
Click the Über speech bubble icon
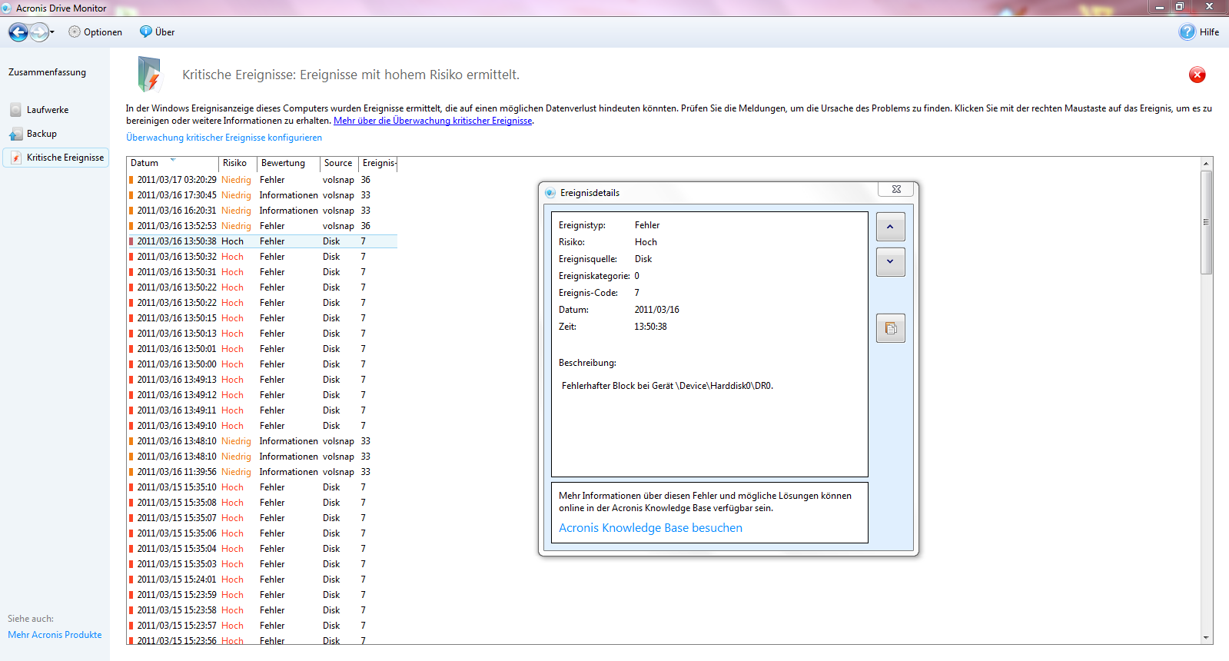(x=145, y=32)
